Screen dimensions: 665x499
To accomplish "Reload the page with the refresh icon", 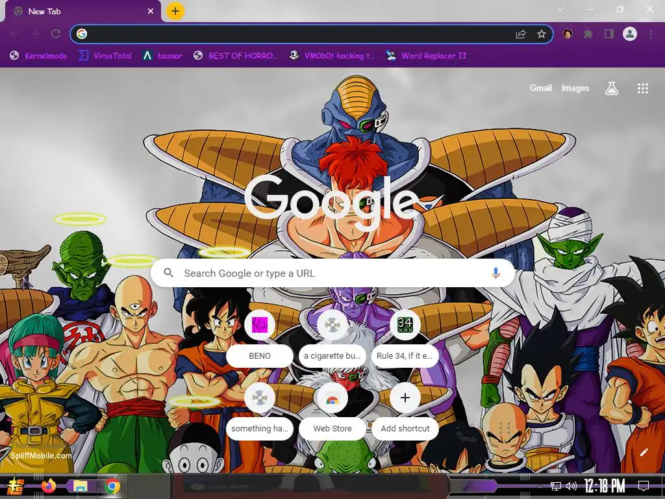I will [56, 34].
